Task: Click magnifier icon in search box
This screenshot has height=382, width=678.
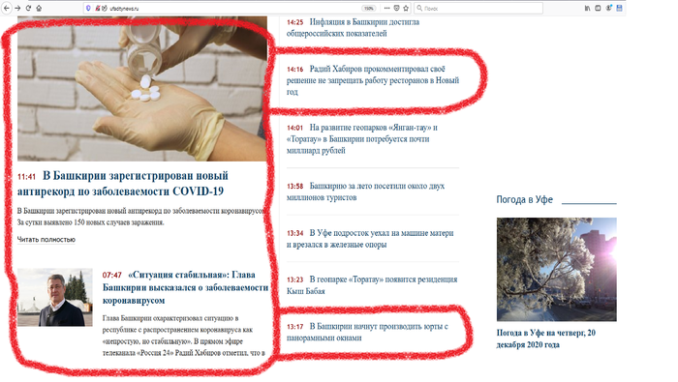Action: (419, 8)
